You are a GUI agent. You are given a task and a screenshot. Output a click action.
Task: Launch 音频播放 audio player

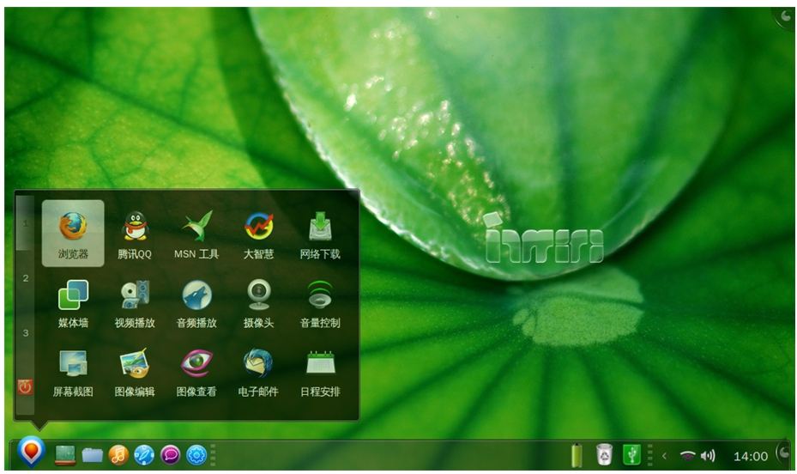(x=196, y=304)
